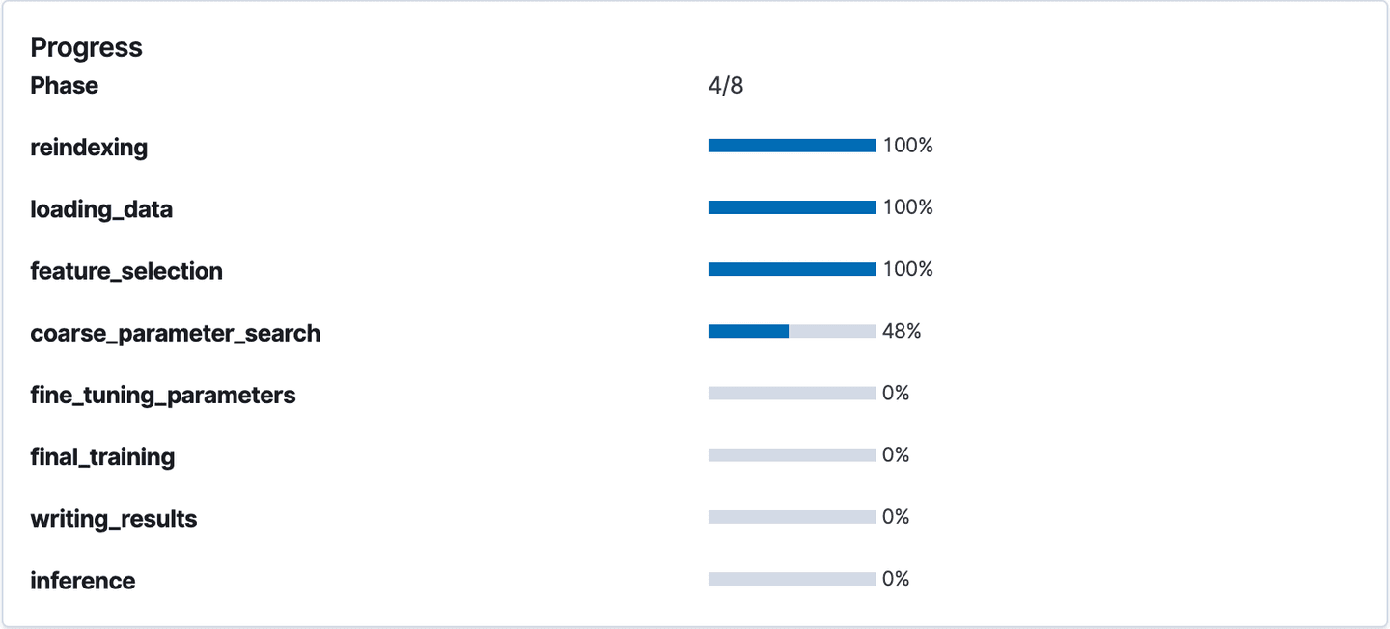
Task: Click the loading_data progress bar
Action: [x=792, y=206]
